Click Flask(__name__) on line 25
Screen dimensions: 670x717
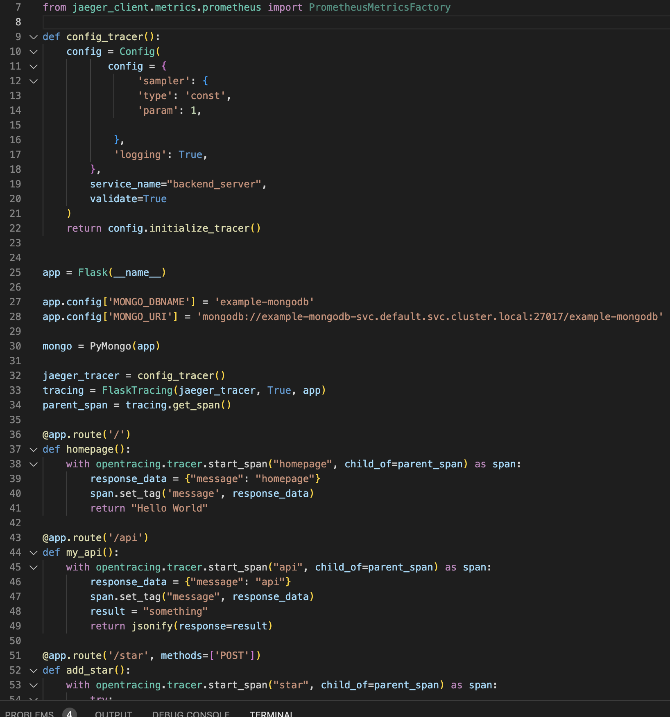click(x=122, y=273)
